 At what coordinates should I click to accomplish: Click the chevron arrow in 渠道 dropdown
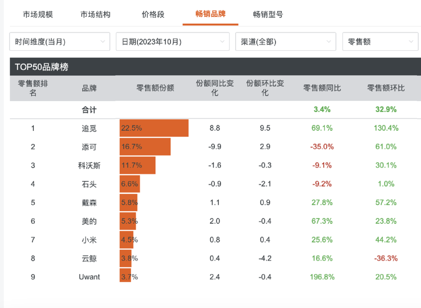coord(328,42)
